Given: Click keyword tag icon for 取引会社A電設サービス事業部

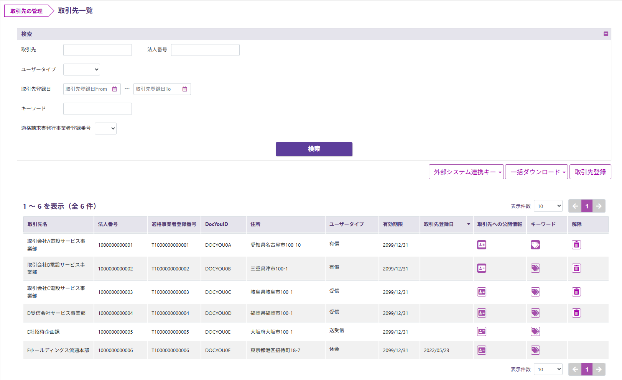Looking at the screenshot, I should click(535, 245).
